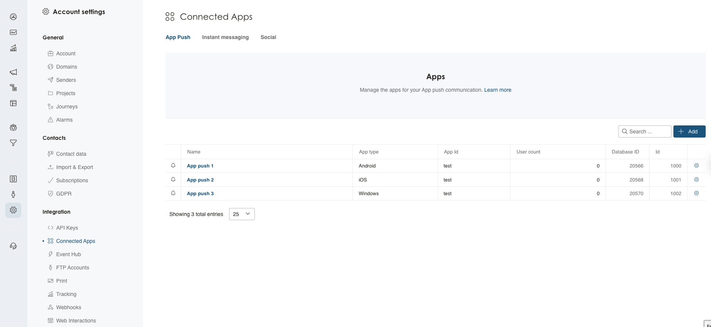711x327 pixels.
Task: Click the megaphone campaigns icon
Action: pos(13,72)
